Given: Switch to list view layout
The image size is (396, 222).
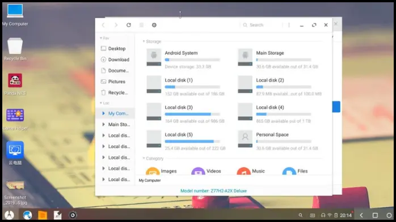Looking at the screenshot, I should coord(141,25).
